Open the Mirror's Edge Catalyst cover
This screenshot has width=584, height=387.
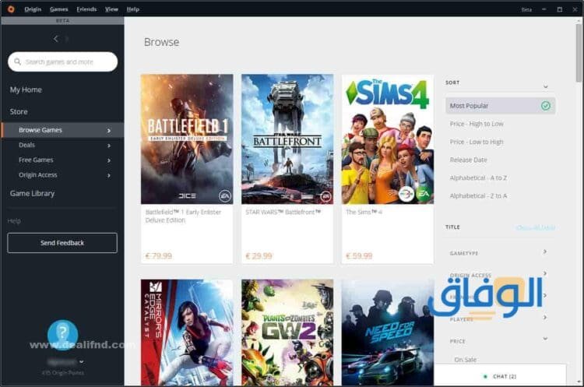point(187,332)
